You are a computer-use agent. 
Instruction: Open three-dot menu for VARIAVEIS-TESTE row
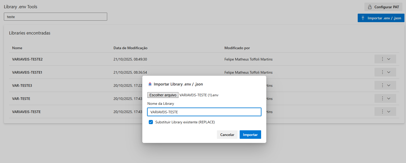(382, 111)
